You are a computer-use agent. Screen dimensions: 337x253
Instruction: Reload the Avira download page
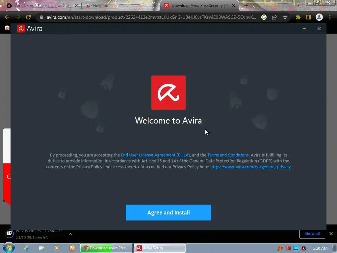click(x=28, y=17)
